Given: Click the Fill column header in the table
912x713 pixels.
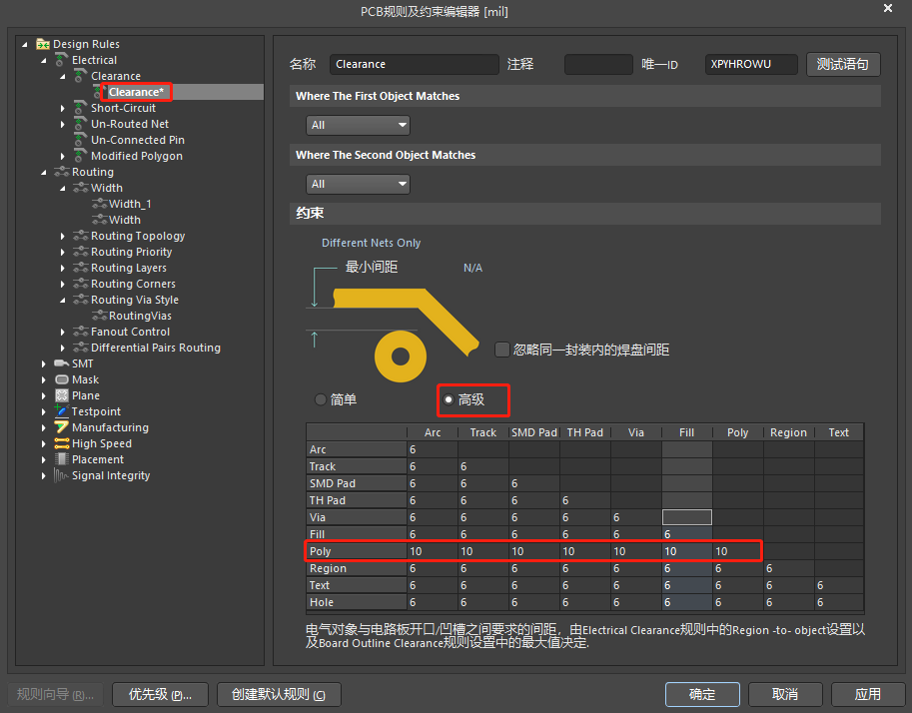Looking at the screenshot, I should click(687, 432).
